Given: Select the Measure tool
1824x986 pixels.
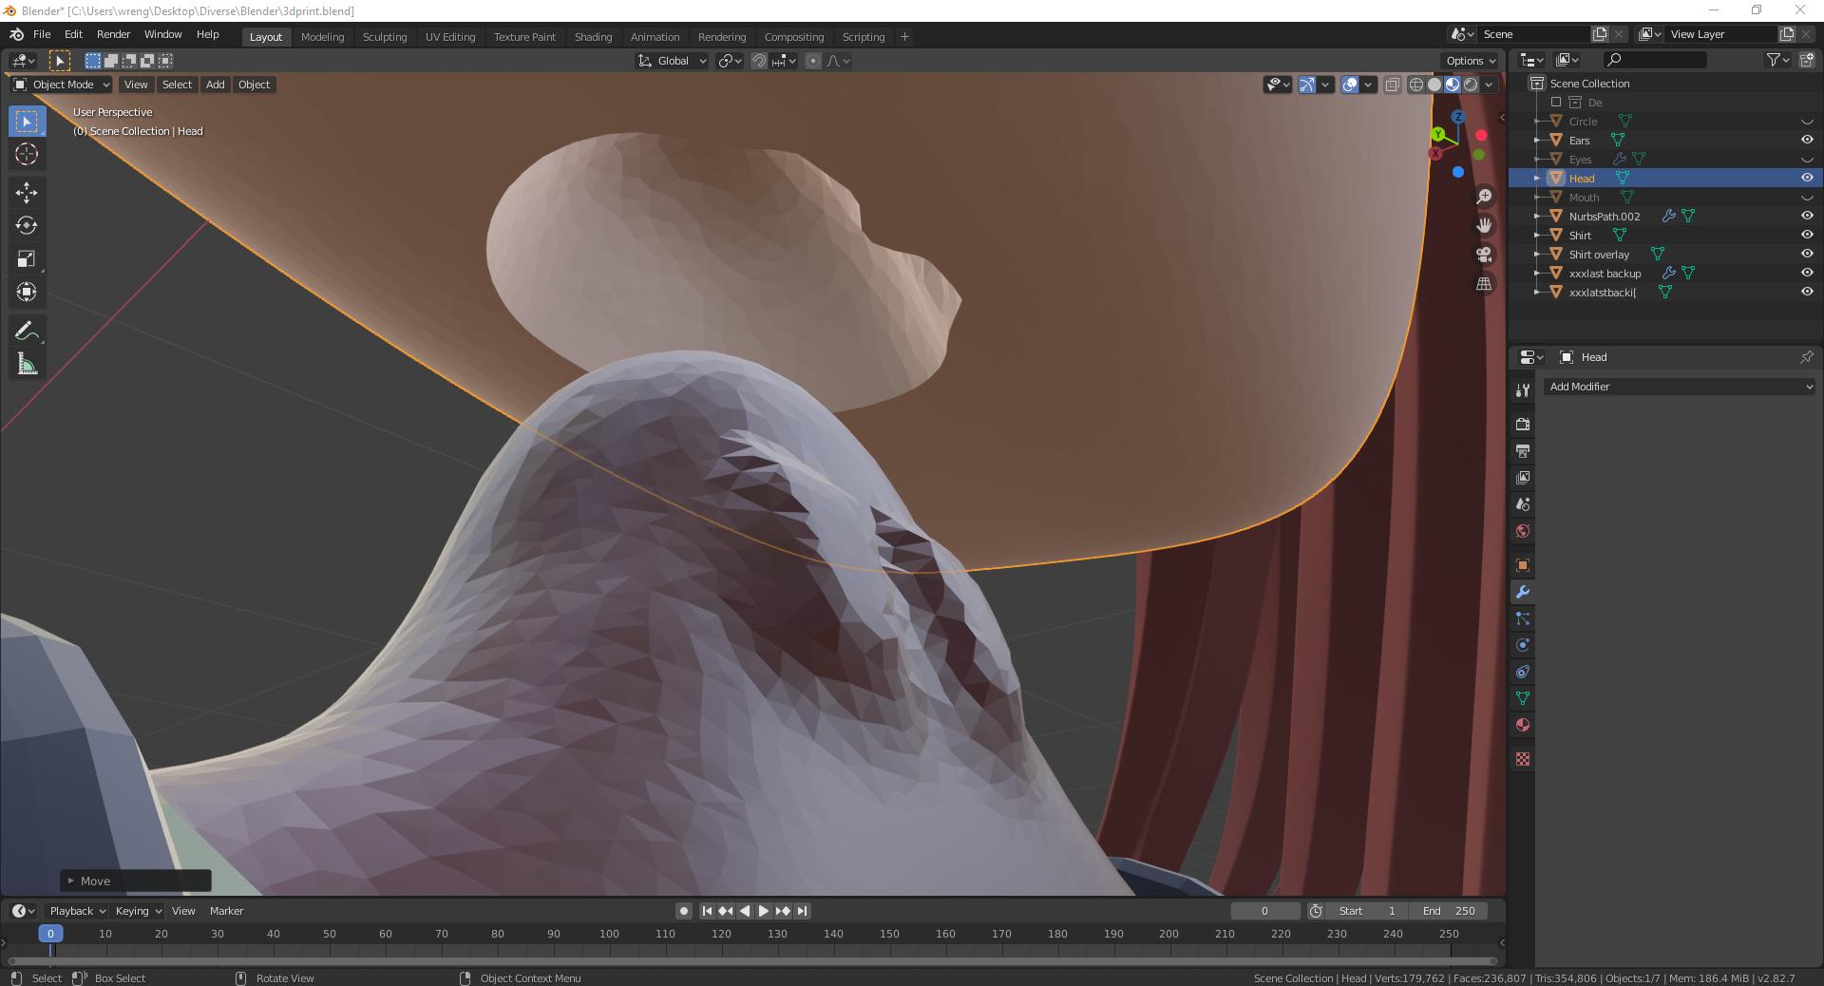Looking at the screenshot, I should pos(27,364).
